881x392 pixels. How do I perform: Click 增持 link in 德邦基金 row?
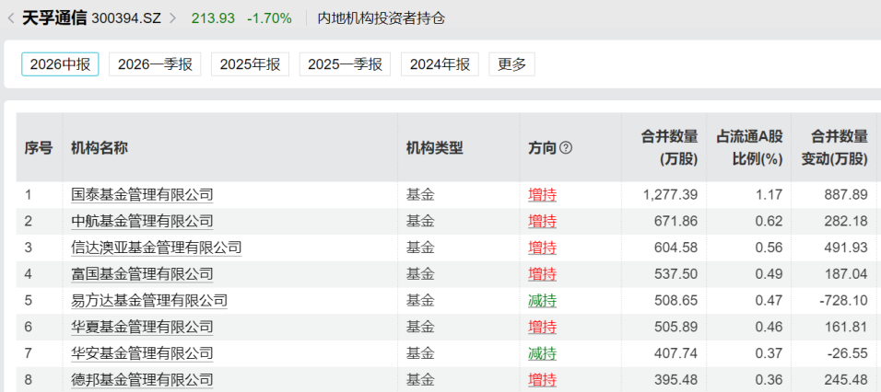point(542,380)
